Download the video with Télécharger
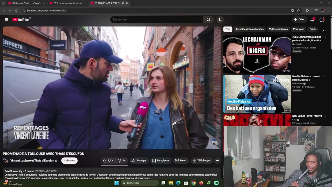 tap(201, 161)
